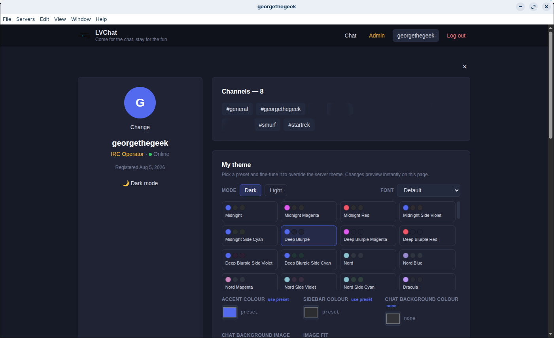Open the Edit menu
Image resolution: width=554 pixels, height=338 pixels.
[45, 19]
